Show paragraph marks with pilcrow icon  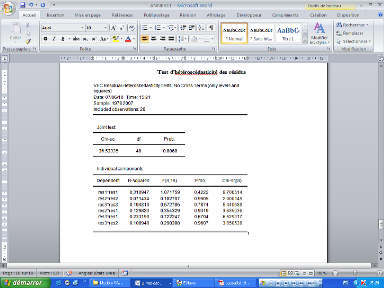tap(211, 28)
